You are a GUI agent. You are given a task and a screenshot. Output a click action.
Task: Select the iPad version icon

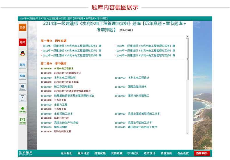[22, 98]
